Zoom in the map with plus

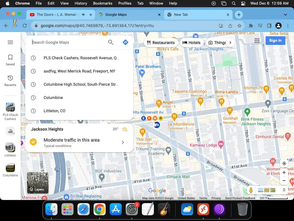(x=284, y=173)
